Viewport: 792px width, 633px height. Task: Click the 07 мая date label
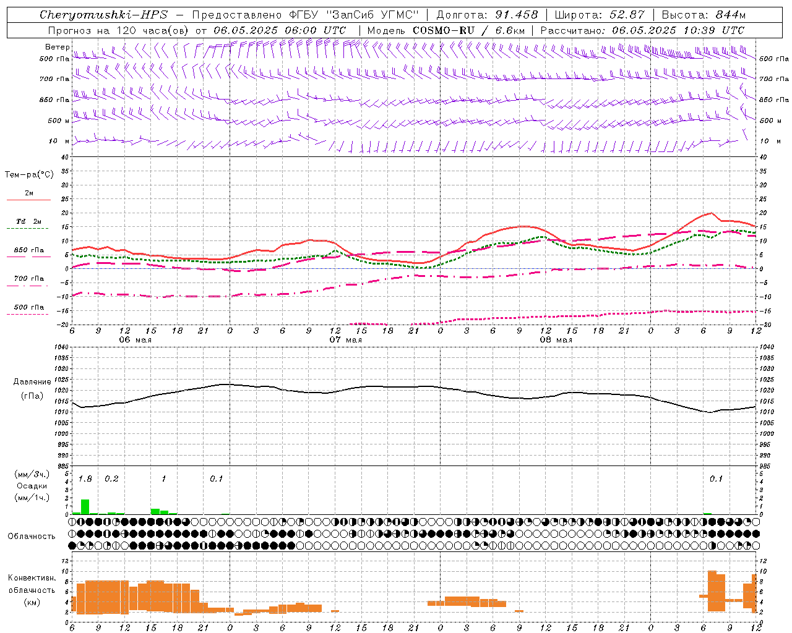pos(345,339)
